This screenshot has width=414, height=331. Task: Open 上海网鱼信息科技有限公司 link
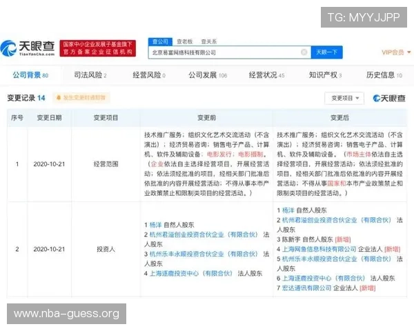point(319,249)
